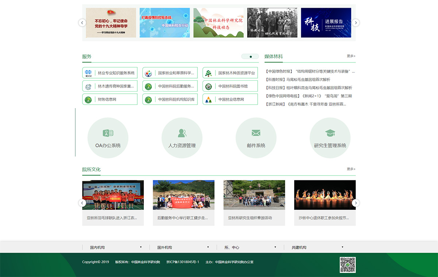Screen dimensions: 438x277
Task: Open black-and-white historical photo banner
Action: [272, 23]
